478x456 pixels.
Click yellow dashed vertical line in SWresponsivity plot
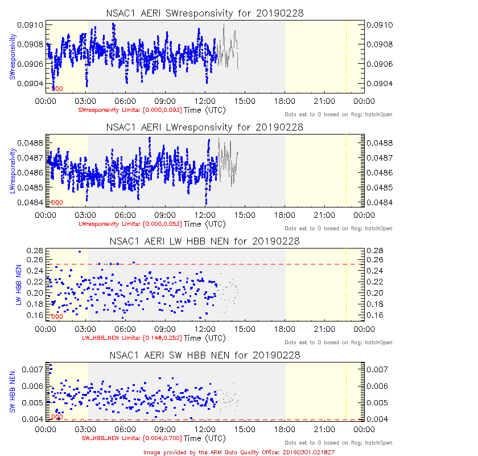346,57
